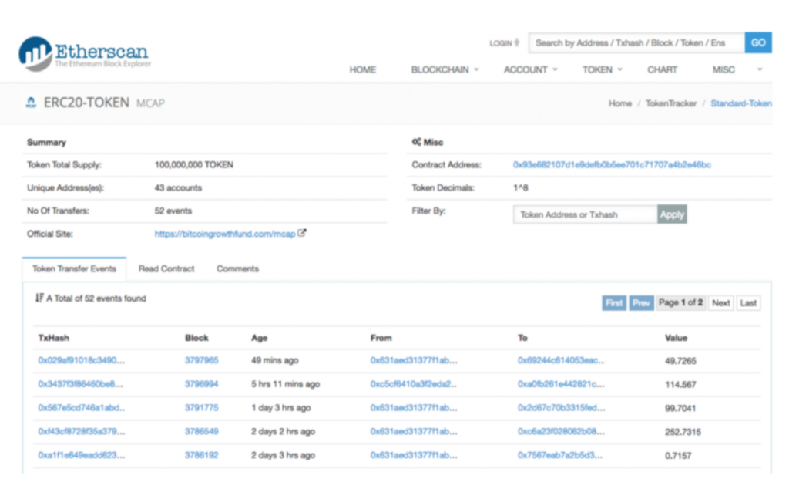The image size is (789, 489).
Task: Open the CHART menu item
Action: [x=662, y=69]
